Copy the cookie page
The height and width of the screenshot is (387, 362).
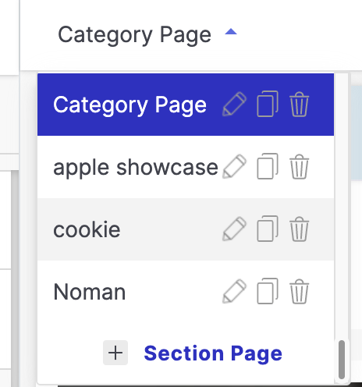click(x=268, y=229)
